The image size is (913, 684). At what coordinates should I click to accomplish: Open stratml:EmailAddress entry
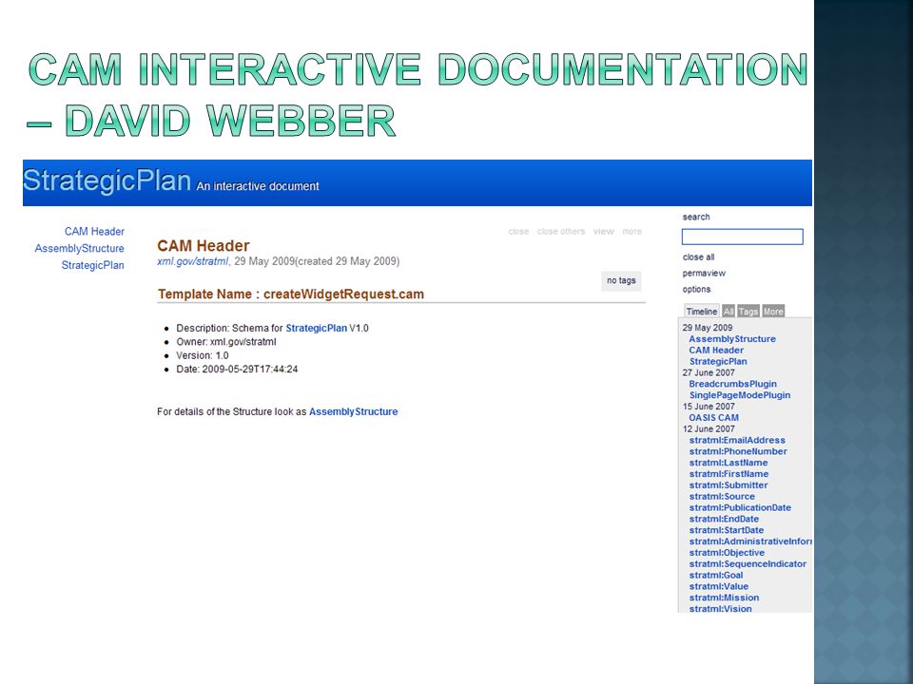click(x=737, y=440)
